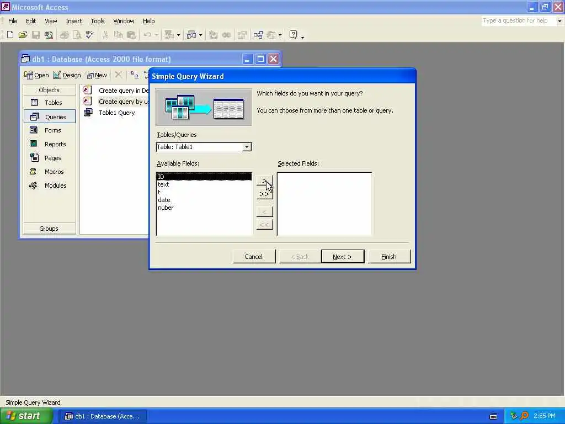Click the Paste clipboard toolbar icon
This screenshot has width=565, height=424.
click(x=131, y=35)
